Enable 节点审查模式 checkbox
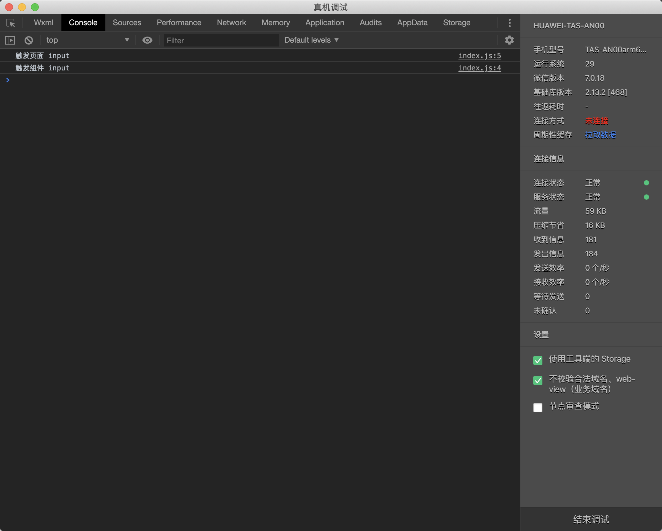The height and width of the screenshot is (531, 662). 538,407
